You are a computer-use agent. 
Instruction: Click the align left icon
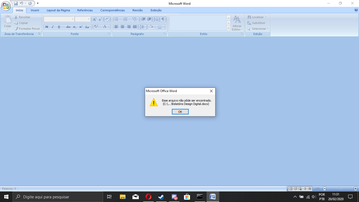pyautogui.click(x=116, y=27)
